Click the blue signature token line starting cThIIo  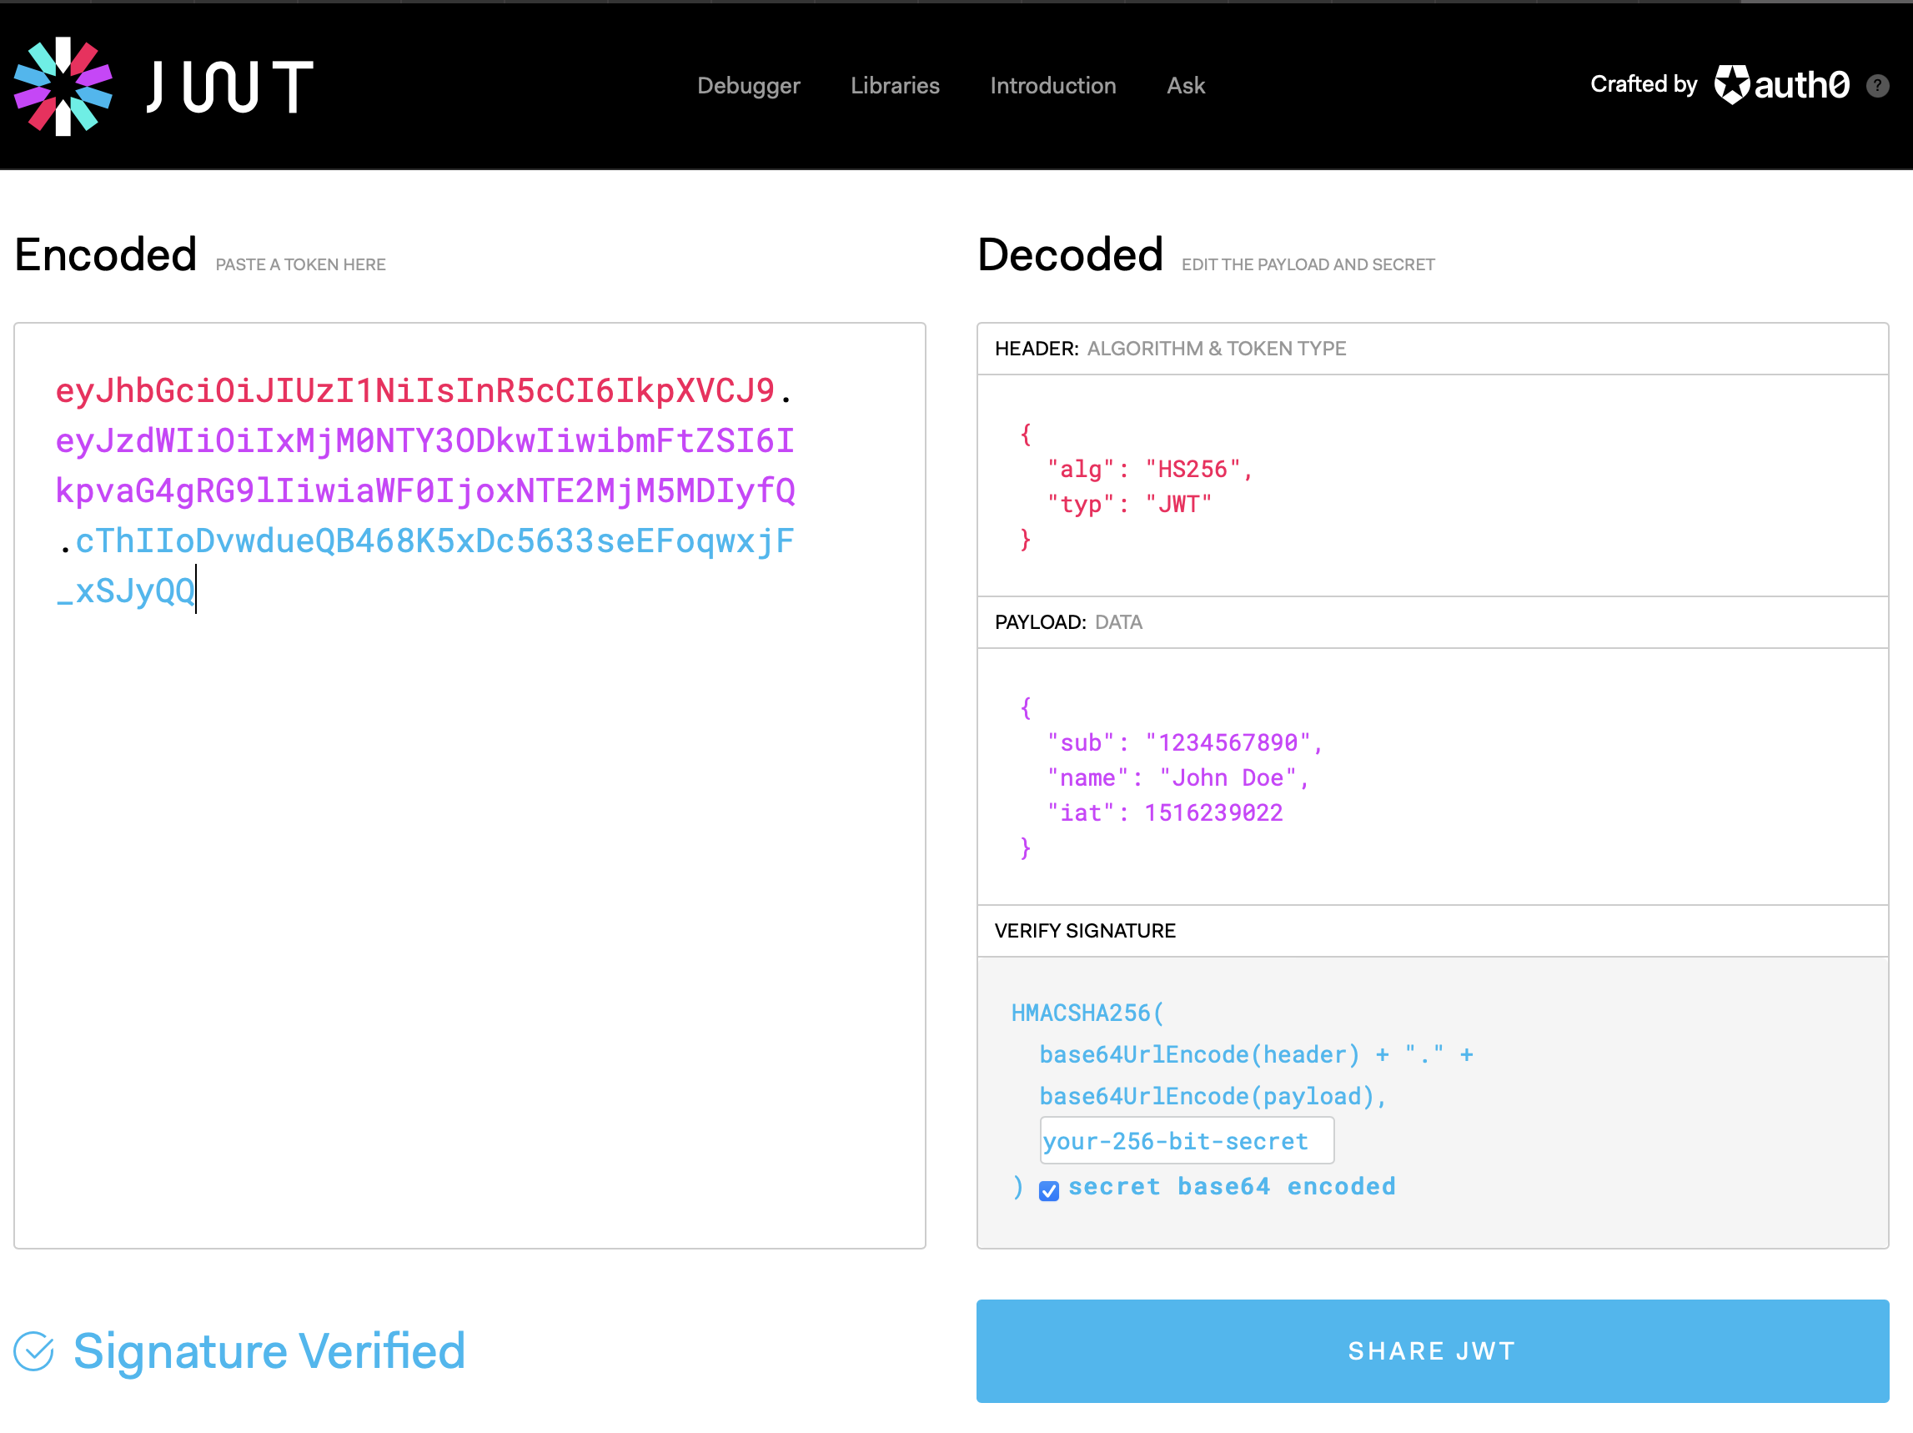pos(434,541)
